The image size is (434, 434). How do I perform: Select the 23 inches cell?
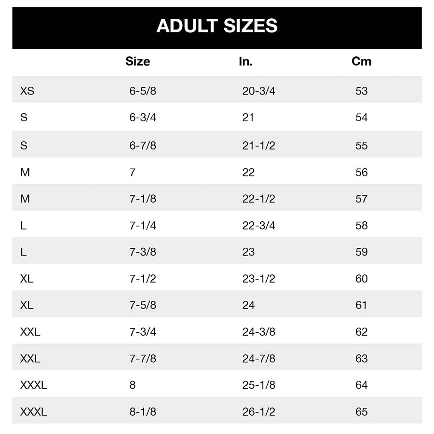pos(248,252)
